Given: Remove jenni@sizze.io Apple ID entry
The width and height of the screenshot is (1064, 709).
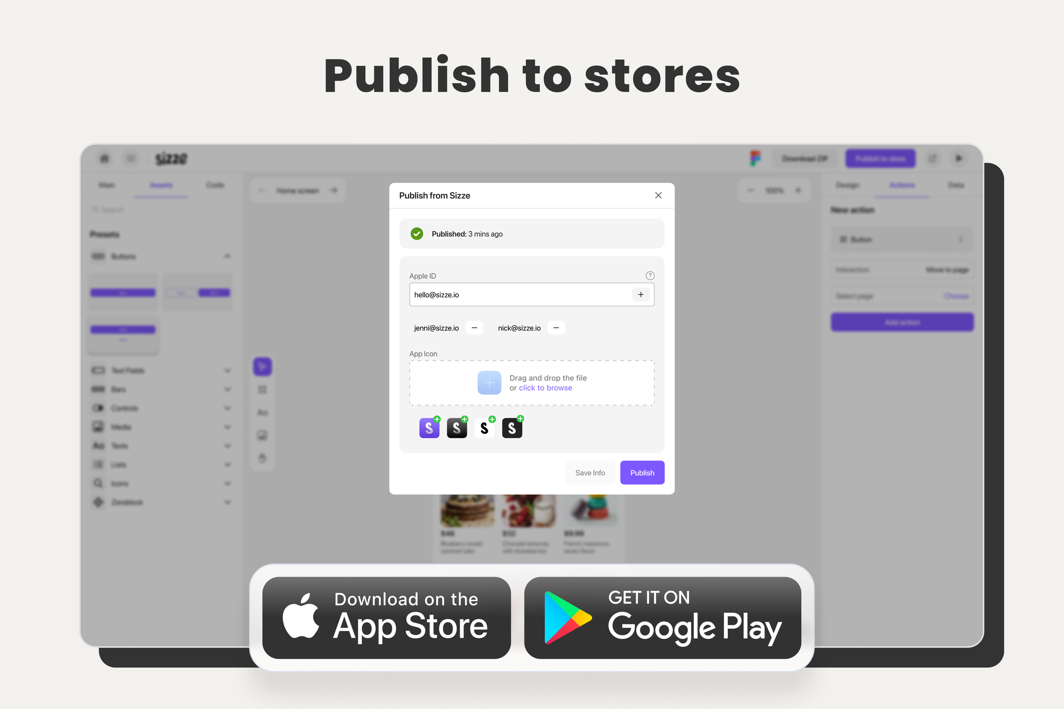Looking at the screenshot, I should [x=473, y=328].
